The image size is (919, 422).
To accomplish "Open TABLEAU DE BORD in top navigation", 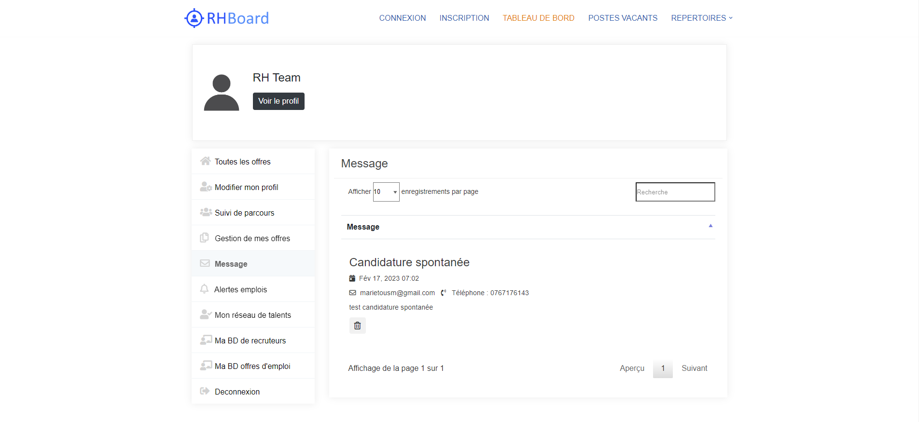I will click(538, 18).
